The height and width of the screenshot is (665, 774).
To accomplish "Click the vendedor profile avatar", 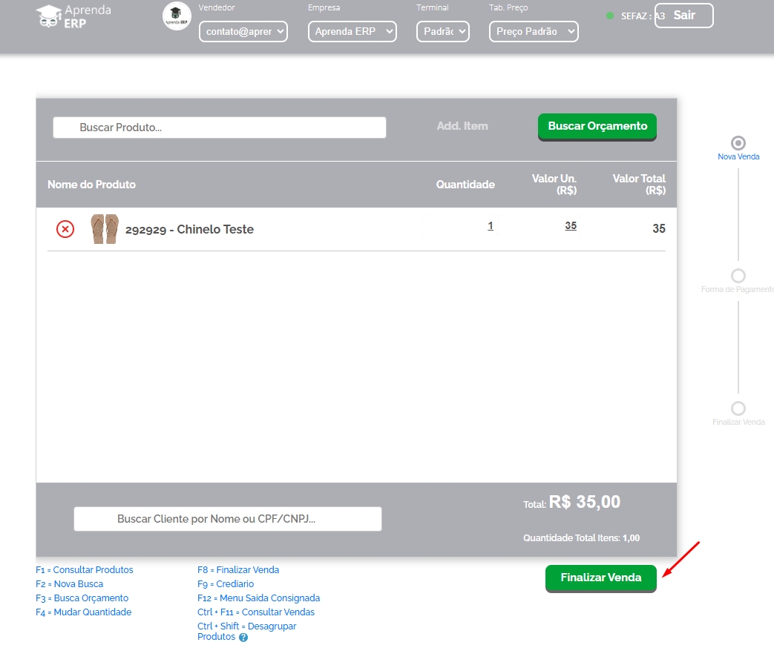I will [x=177, y=16].
